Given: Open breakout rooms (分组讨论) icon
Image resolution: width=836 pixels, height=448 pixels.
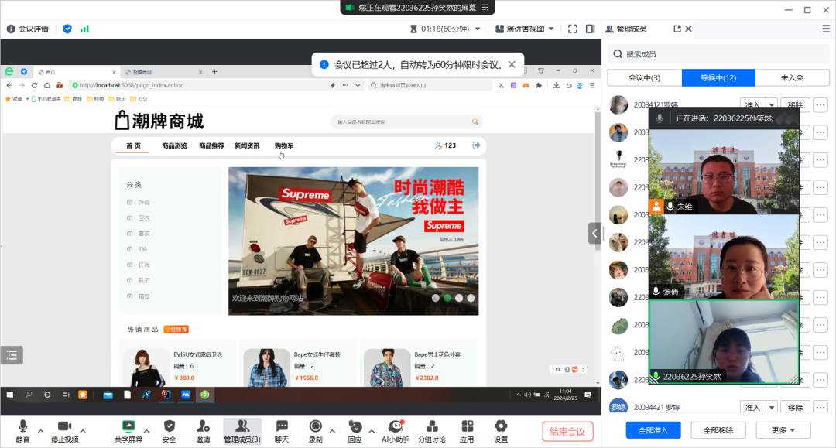Looking at the screenshot, I should [x=432, y=426].
